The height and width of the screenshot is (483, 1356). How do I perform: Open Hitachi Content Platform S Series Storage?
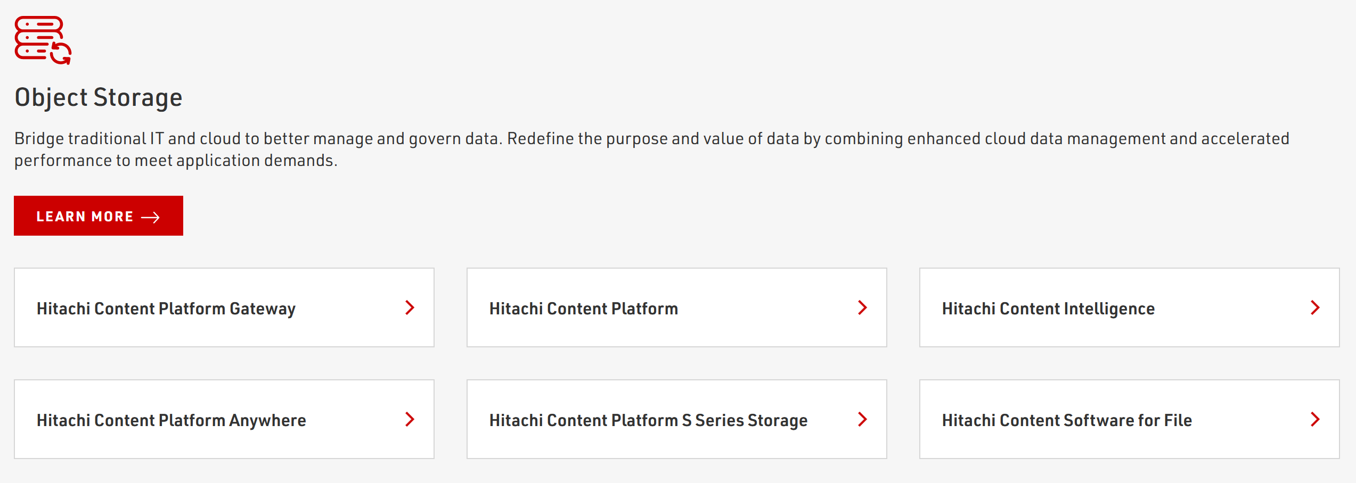(677, 419)
